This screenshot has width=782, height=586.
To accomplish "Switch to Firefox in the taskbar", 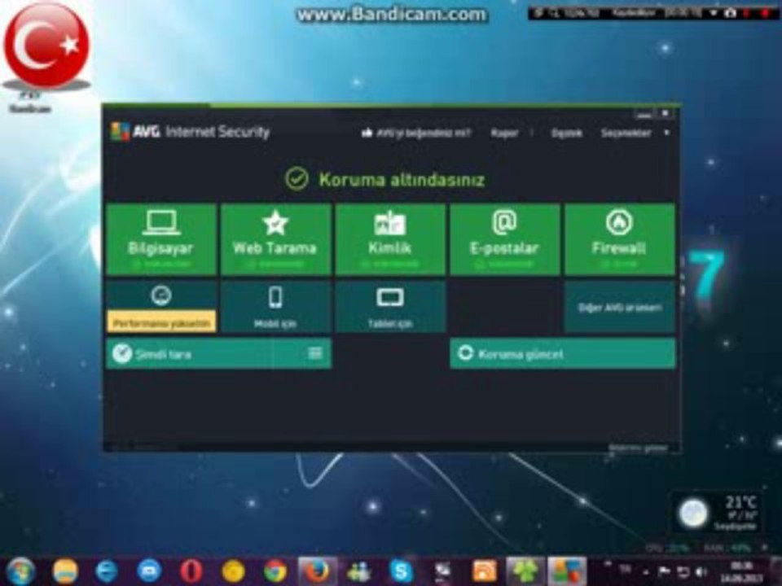I will [317, 571].
